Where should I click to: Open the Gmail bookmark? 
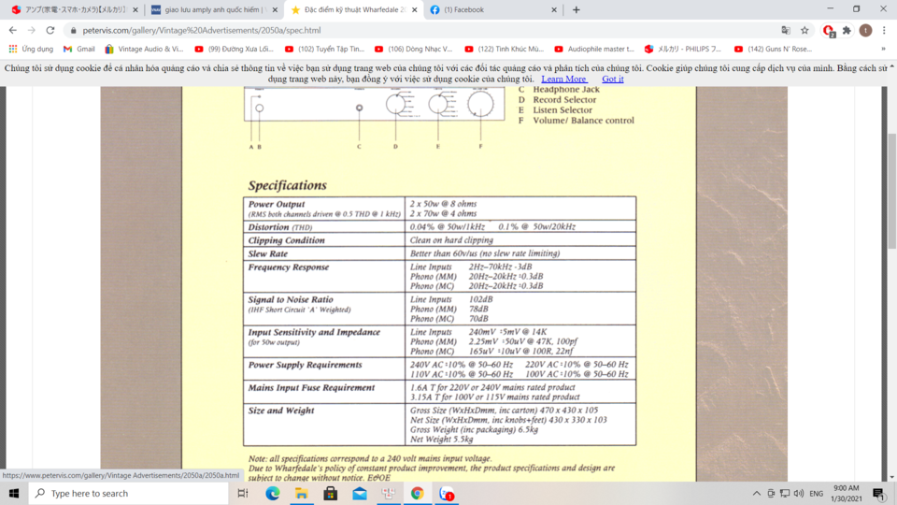[x=78, y=50]
